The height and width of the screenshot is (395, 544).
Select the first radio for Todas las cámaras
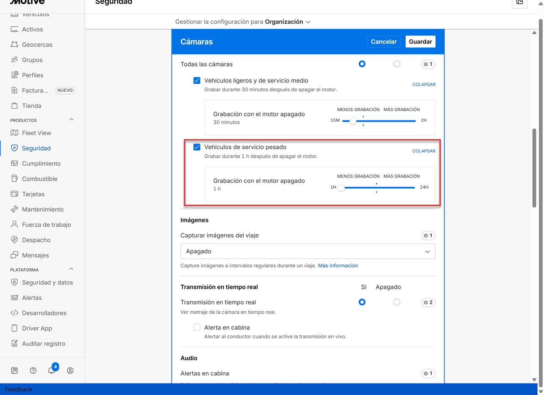click(362, 64)
